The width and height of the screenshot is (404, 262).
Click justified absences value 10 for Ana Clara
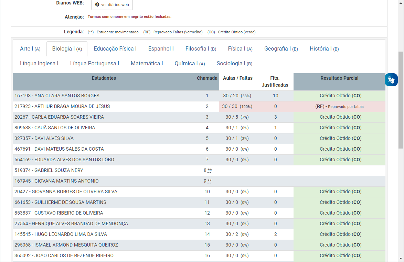(x=275, y=96)
